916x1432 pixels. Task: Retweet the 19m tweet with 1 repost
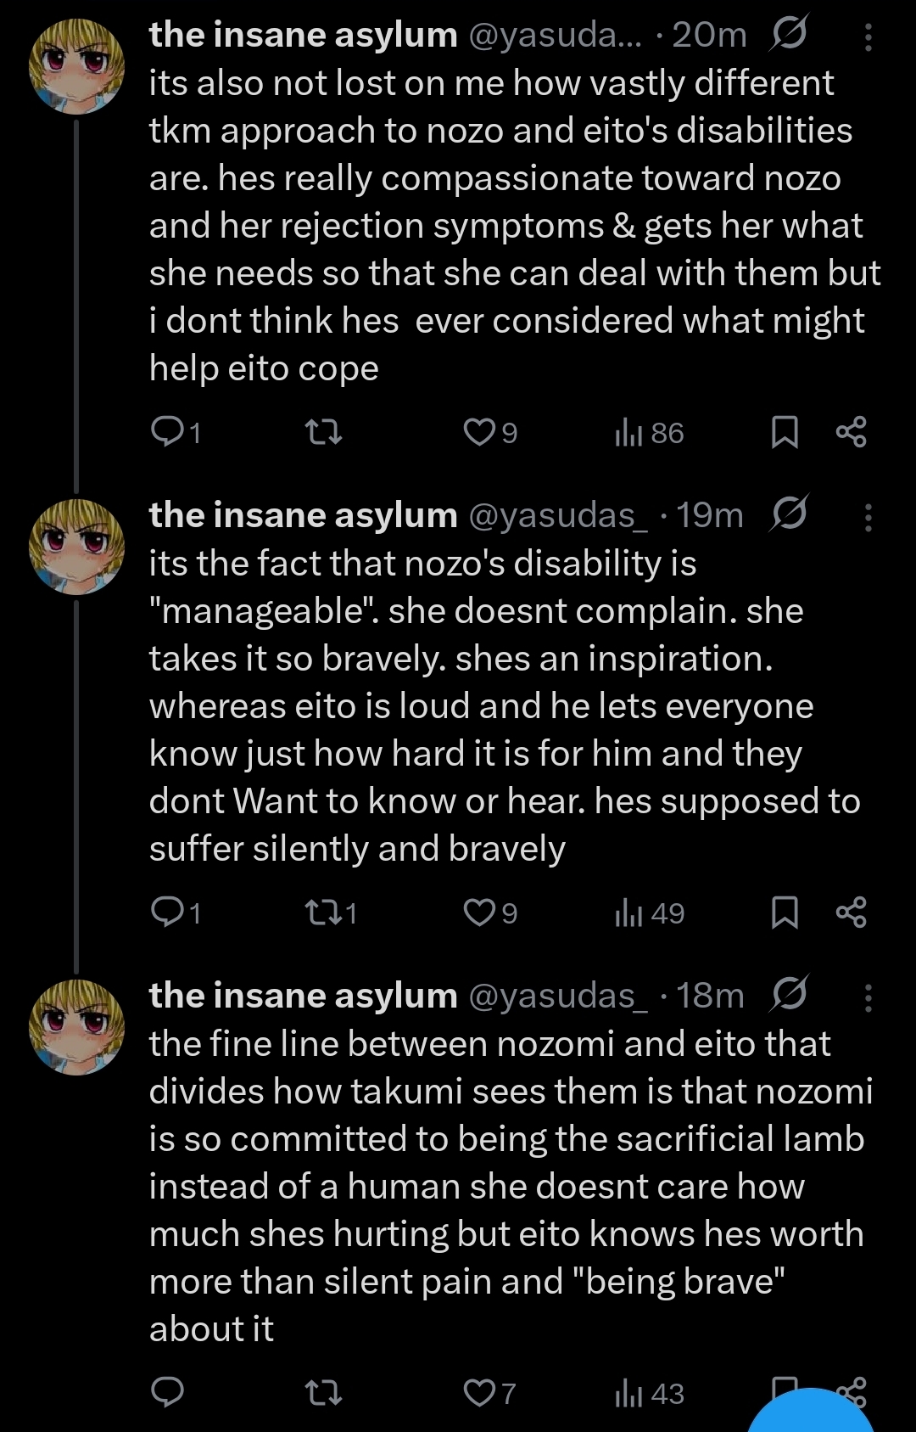323,913
